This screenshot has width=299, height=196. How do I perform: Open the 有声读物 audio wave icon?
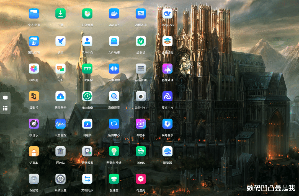(114, 69)
